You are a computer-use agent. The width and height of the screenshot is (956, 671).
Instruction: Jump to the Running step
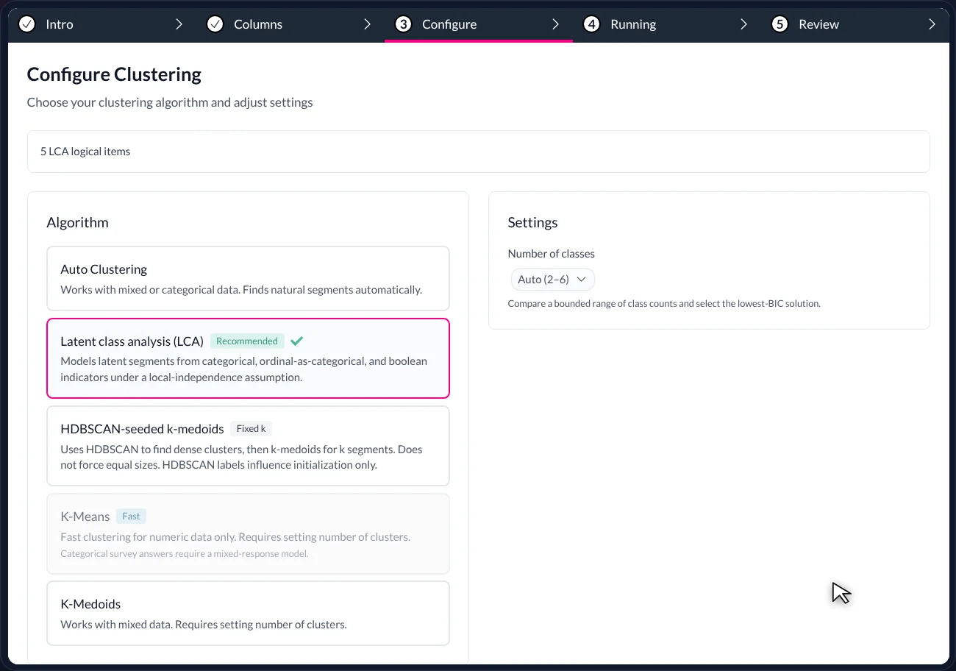pyautogui.click(x=667, y=24)
